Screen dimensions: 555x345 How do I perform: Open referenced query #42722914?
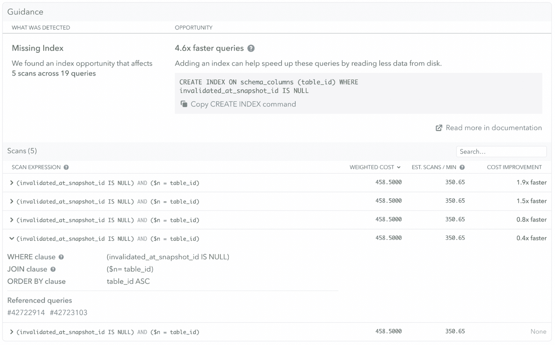point(26,312)
